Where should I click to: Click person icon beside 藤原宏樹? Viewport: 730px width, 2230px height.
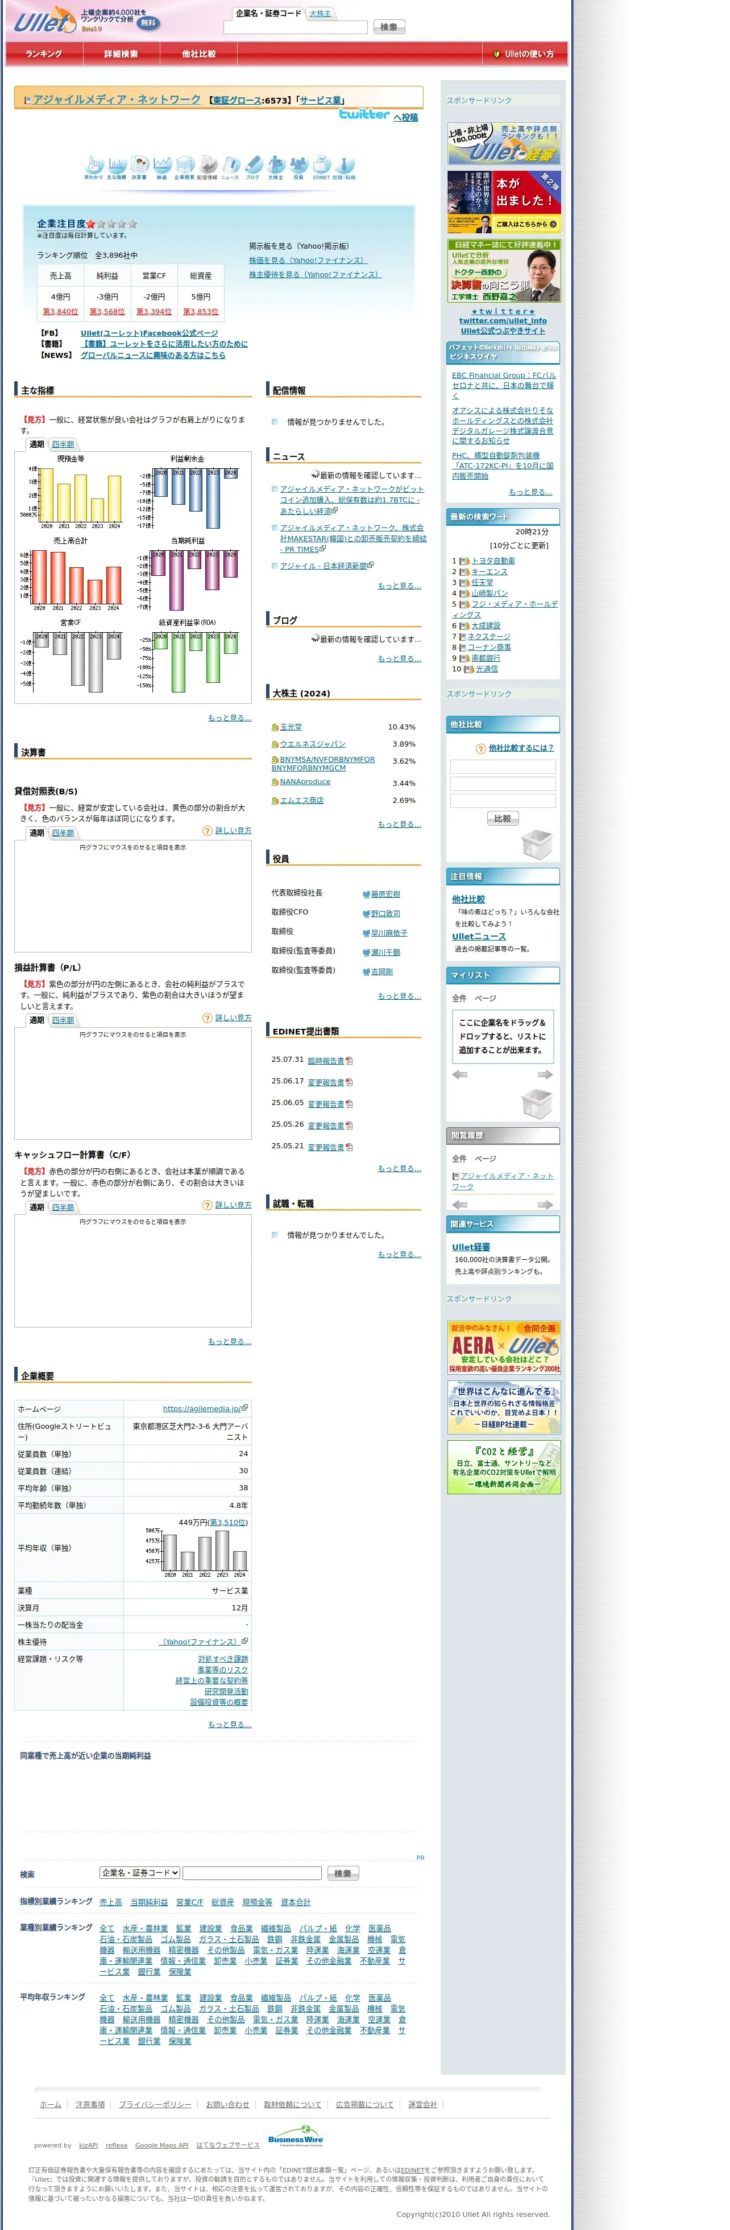(x=366, y=895)
